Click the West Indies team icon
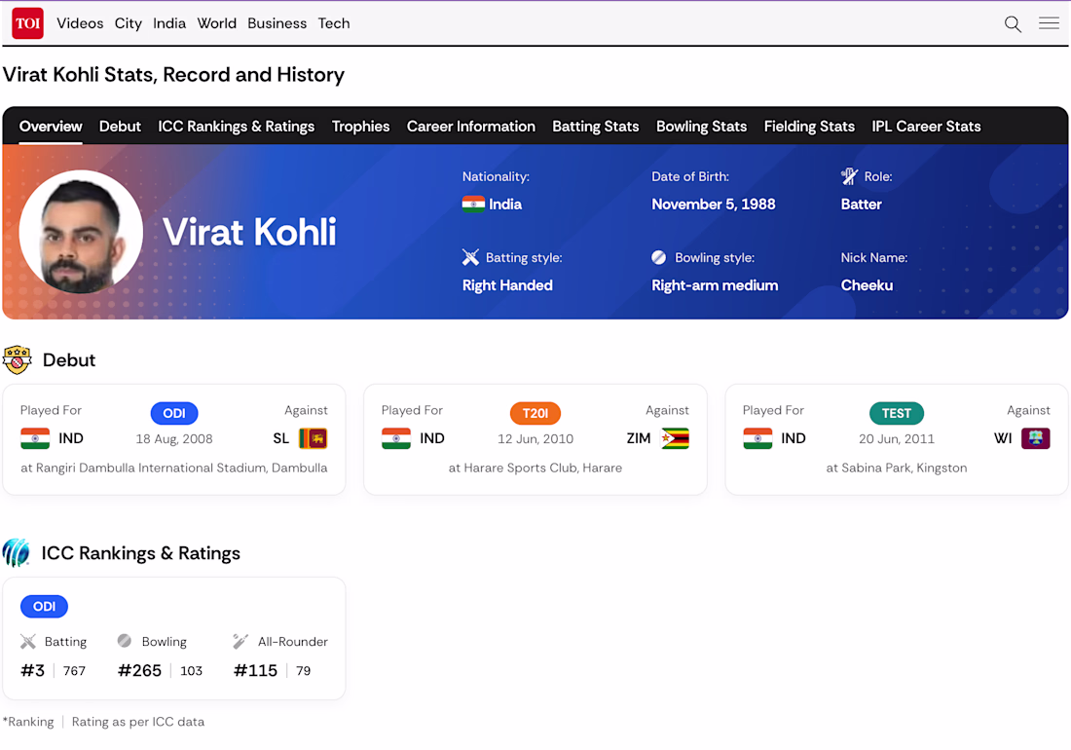This screenshot has width=1071, height=750. tap(1036, 438)
